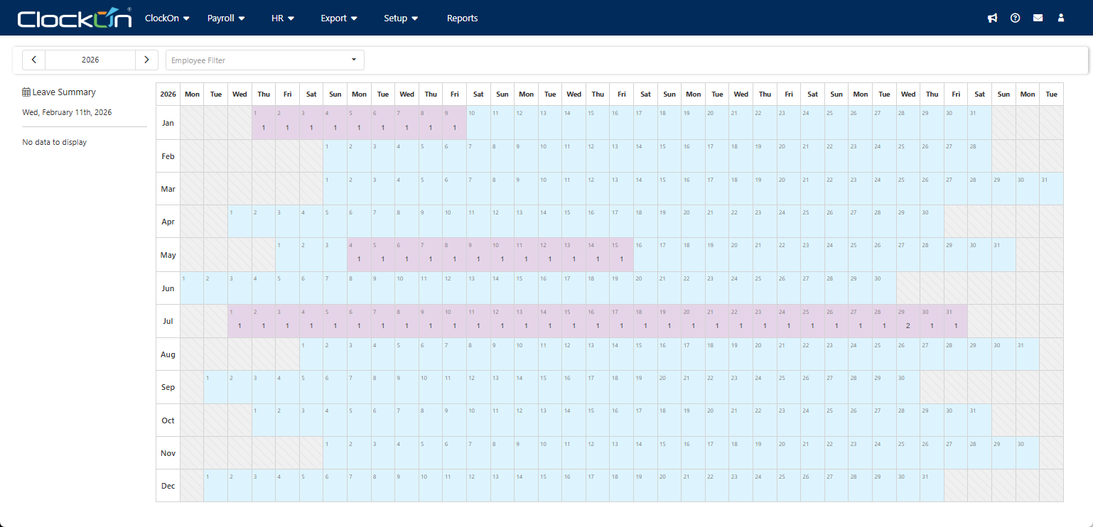The height and width of the screenshot is (527, 1093).
Task: Select September 30 in the calendar
Action: point(908,387)
